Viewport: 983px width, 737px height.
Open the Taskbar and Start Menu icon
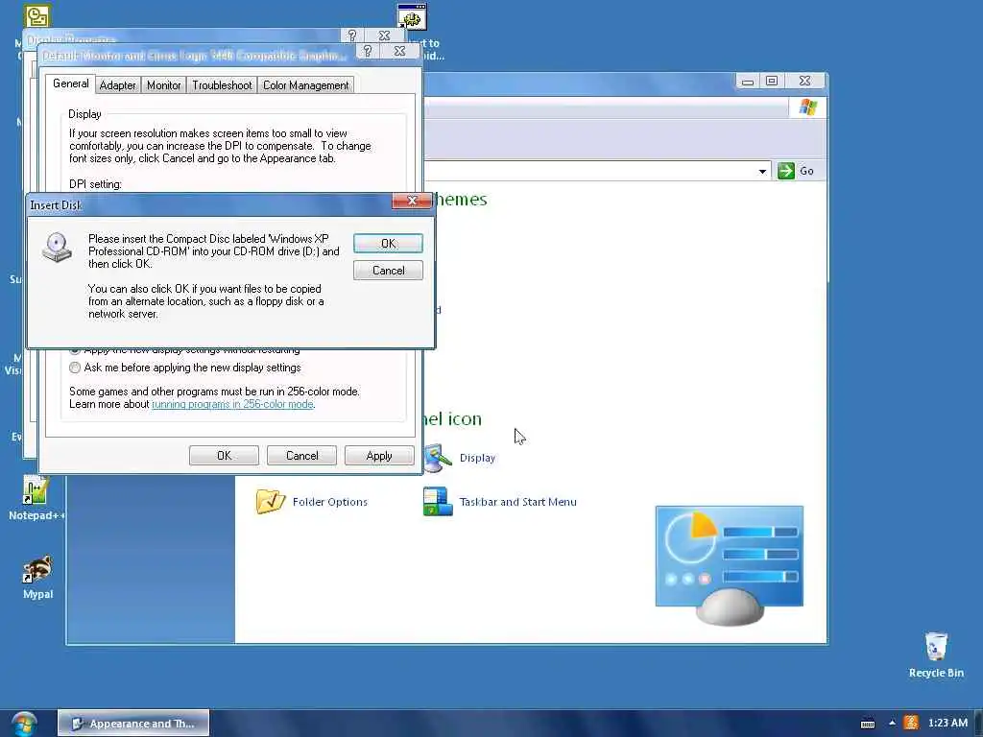(438, 501)
